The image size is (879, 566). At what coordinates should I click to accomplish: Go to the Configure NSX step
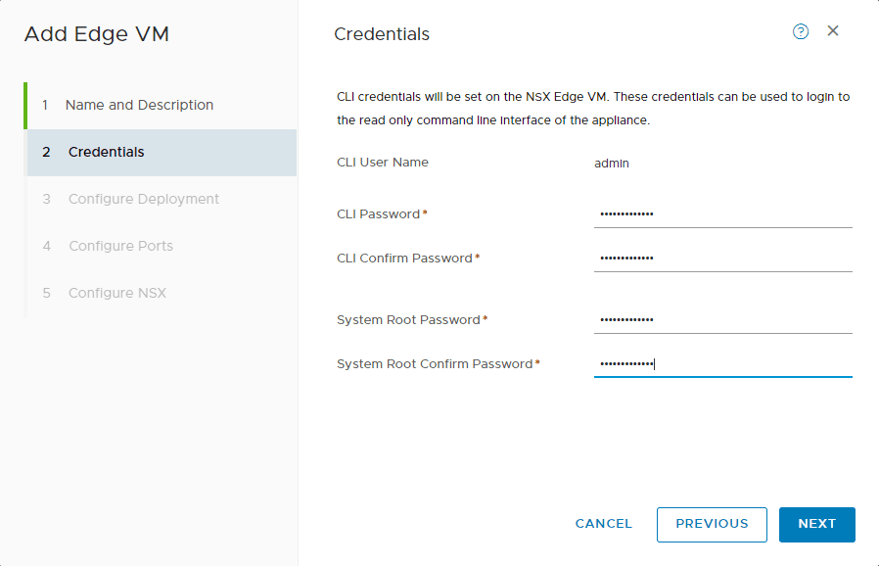pyautogui.click(x=116, y=293)
